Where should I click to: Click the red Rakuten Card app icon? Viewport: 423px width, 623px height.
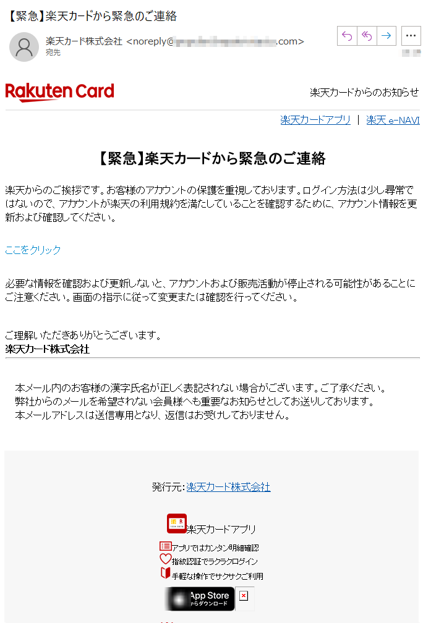click(176, 523)
